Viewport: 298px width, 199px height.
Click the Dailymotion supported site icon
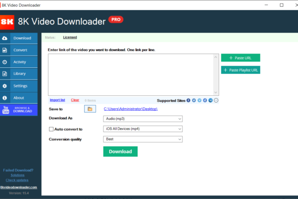tap(205, 101)
